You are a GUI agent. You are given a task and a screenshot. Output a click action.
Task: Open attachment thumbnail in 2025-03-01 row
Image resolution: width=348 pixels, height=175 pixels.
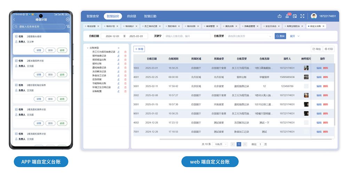(x=306, y=68)
